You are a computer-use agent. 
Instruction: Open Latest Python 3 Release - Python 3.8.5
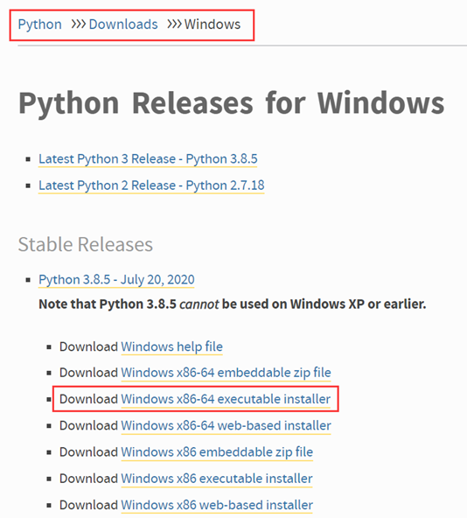coord(148,159)
